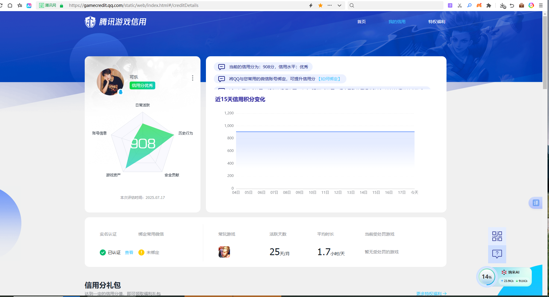The height and width of the screenshot is (297, 549).
Task: Click the 查看 link next to 已认证
Action: click(129, 252)
